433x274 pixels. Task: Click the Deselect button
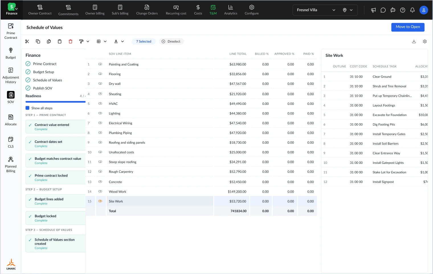coord(171,41)
